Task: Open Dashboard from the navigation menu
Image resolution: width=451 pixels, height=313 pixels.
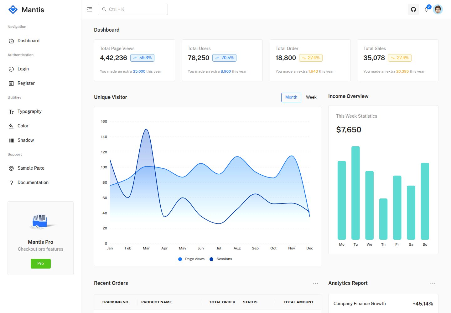Action: [40, 41]
